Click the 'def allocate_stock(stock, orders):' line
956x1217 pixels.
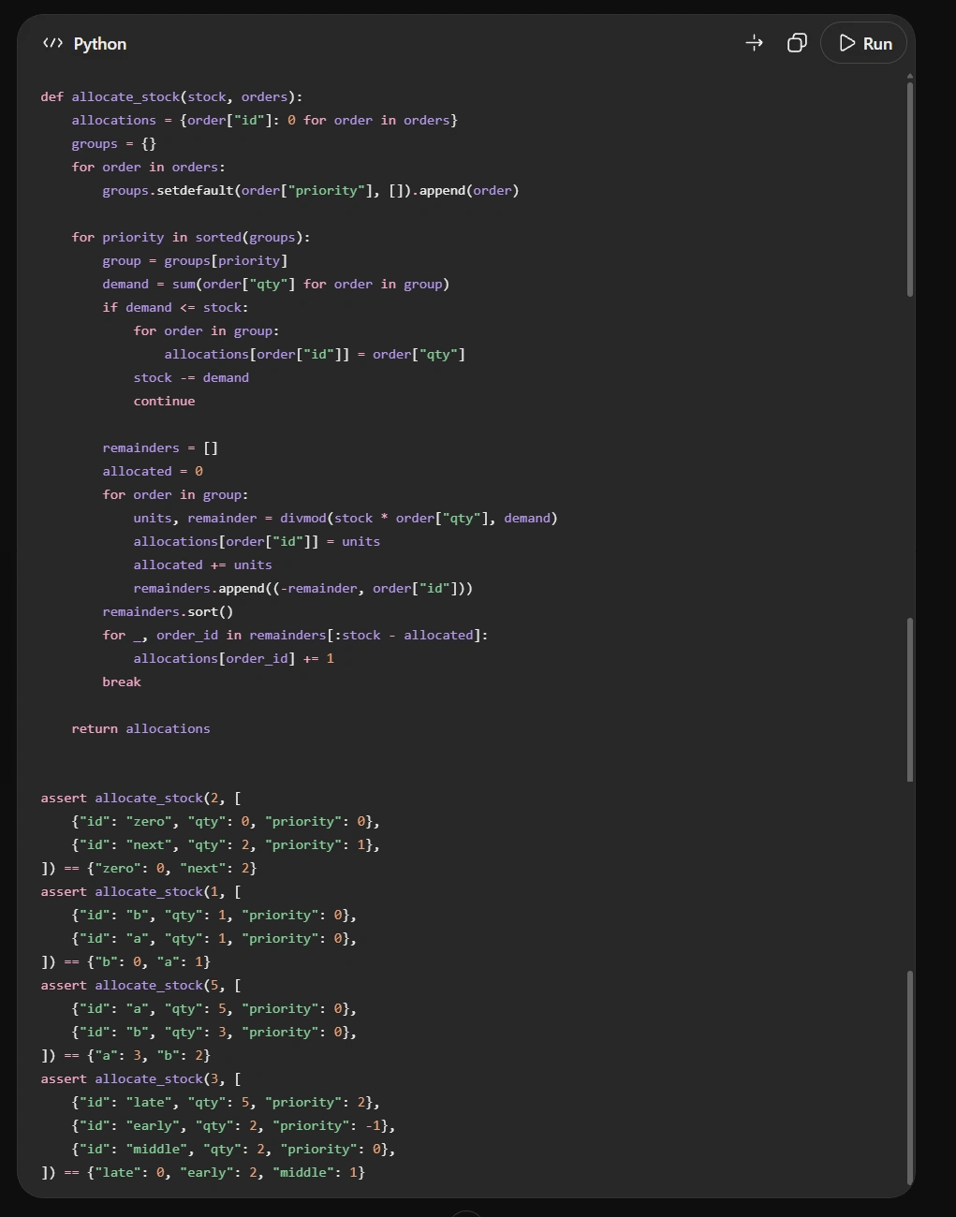[x=171, y=96]
